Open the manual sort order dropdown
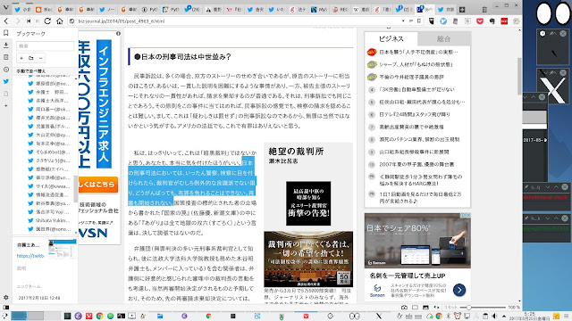The height and width of the screenshot is (321, 572). pyautogui.click(x=46, y=71)
